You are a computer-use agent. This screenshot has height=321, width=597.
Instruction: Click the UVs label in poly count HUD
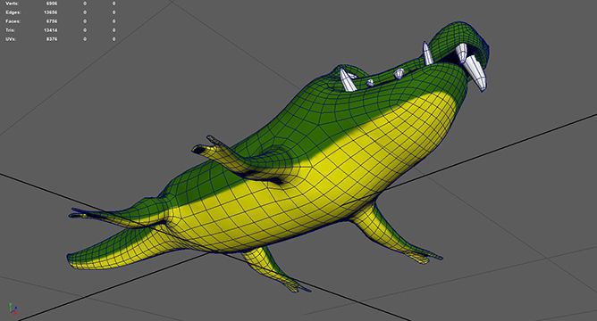tap(11, 39)
